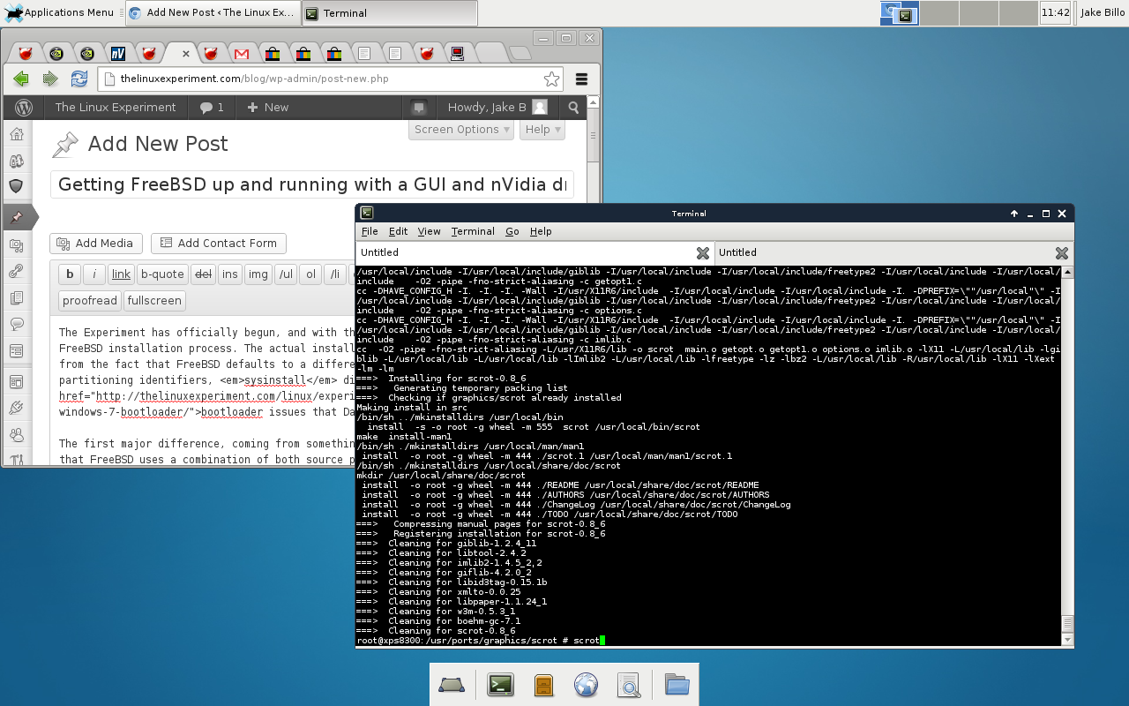1129x706 pixels.
Task: Launch the terminal emulator from the dock
Action: (500, 685)
